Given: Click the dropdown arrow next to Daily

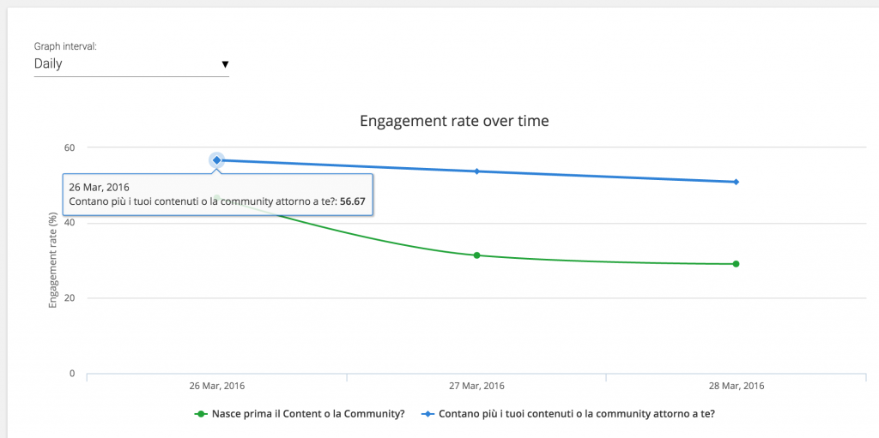Looking at the screenshot, I should click(225, 64).
